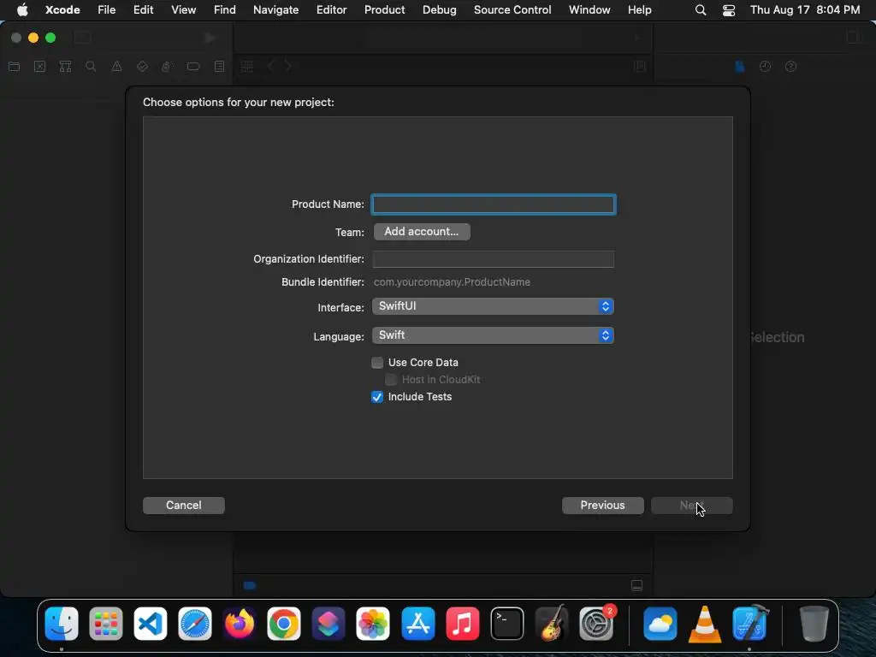Open the Find navigator magnifier icon
876x657 pixels.
tap(91, 67)
